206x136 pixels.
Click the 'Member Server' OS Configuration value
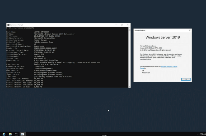pos(40,40)
